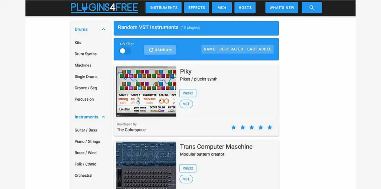The image size is (381, 189).
Task: Open the Drum Synths category
Action: (x=86, y=54)
